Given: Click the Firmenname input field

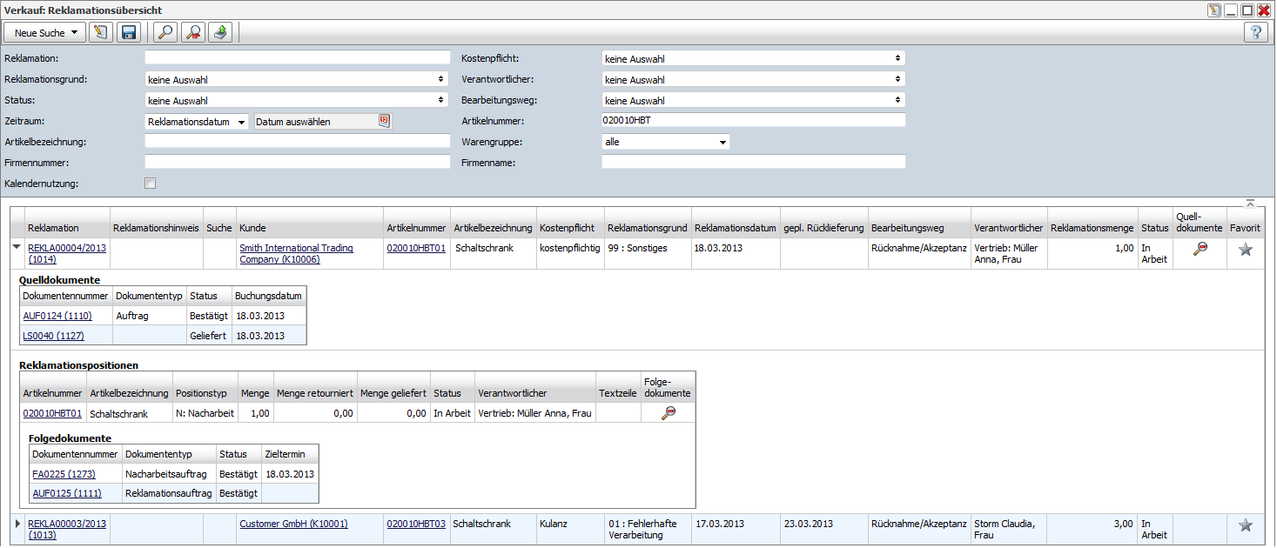Looking at the screenshot, I should [753, 162].
